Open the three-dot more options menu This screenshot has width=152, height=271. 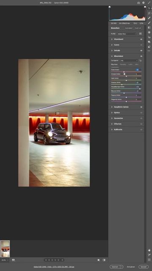[149, 51]
